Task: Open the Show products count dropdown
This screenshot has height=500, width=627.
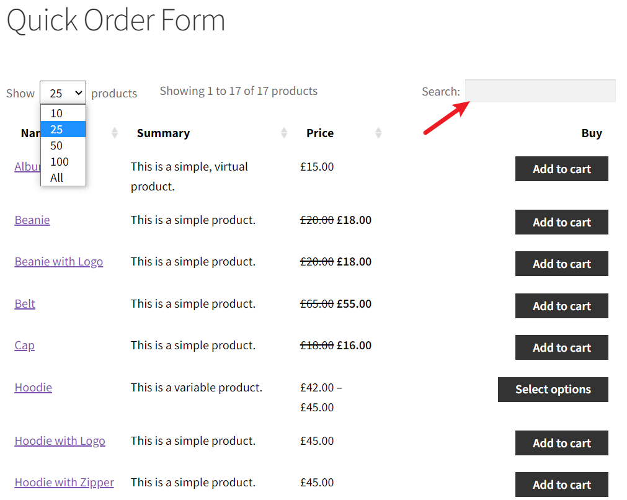Action: [63, 93]
